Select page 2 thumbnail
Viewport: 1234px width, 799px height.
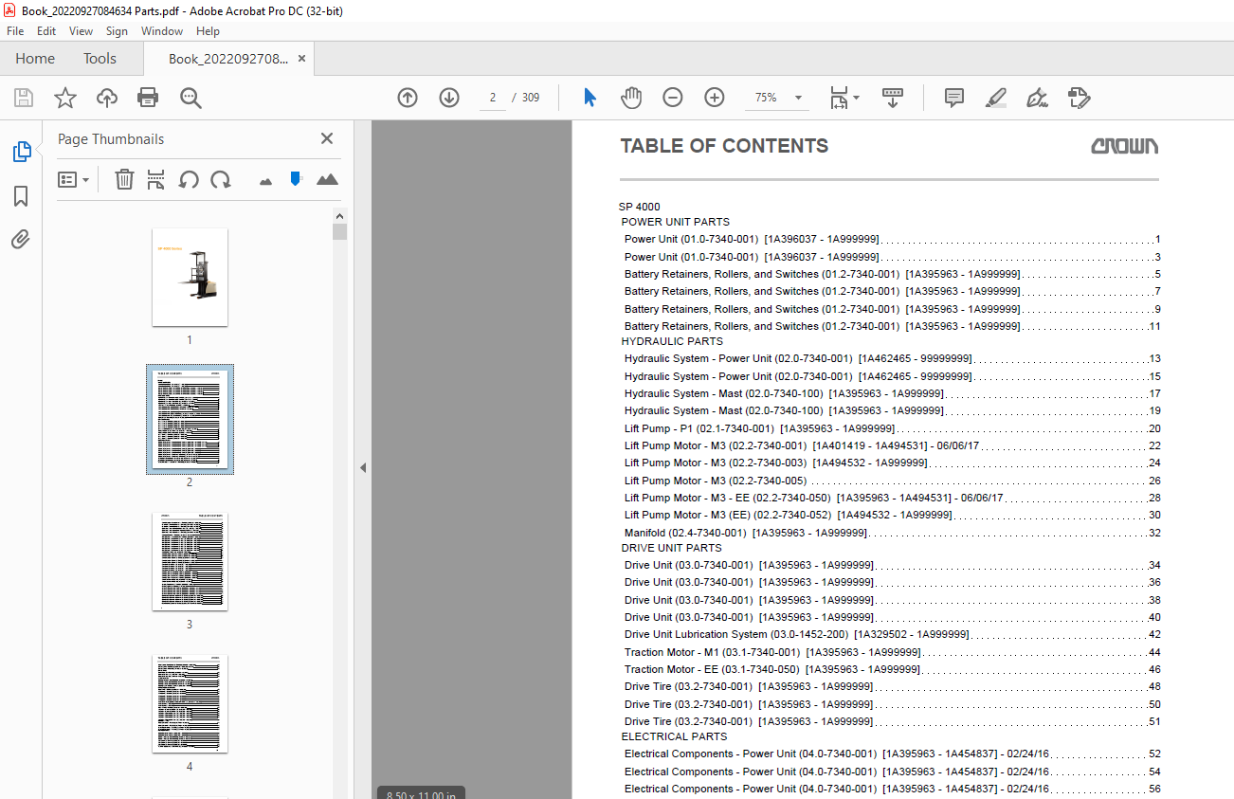pos(190,419)
